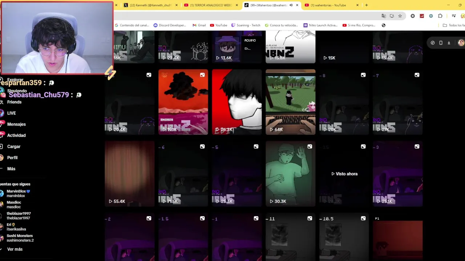Open the Google Translate page icon
This screenshot has width=465, height=261.
[x=384, y=16]
